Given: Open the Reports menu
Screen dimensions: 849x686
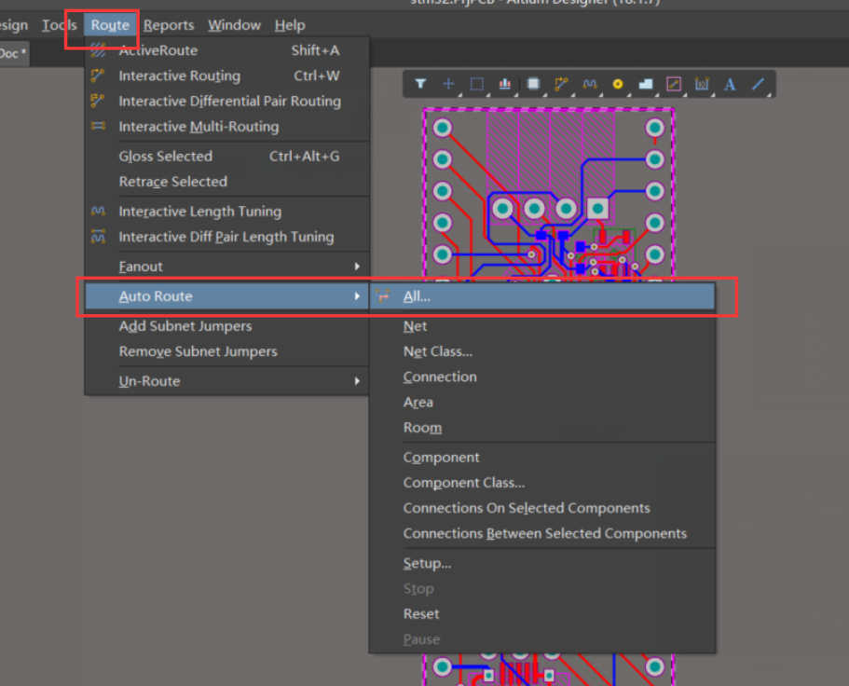Looking at the screenshot, I should (169, 25).
